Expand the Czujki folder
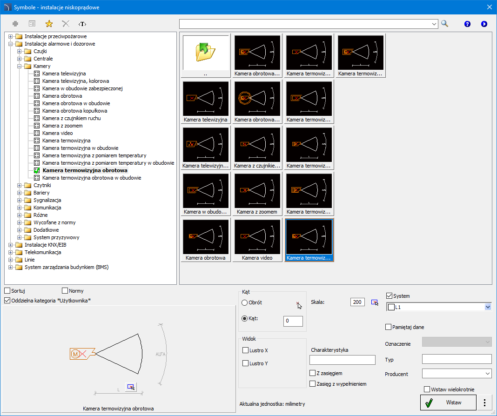The height and width of the screenshot is (416, 497). 20,51
